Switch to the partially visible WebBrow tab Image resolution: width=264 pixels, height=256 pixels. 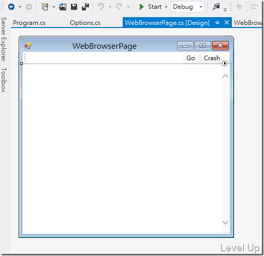[x=247, y=23]
